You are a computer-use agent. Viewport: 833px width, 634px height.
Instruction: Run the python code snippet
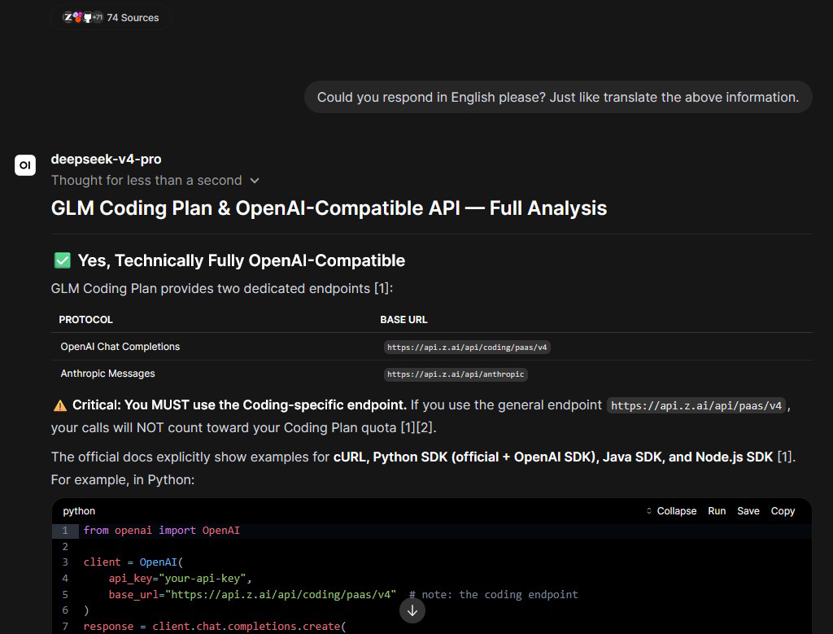(x=717, y=511)
